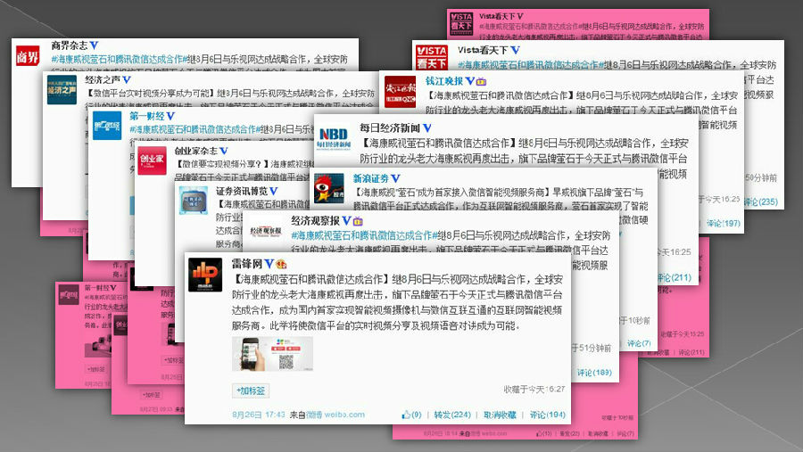Click the hashtag topic link in 经济观察报 post

point(364,235)
